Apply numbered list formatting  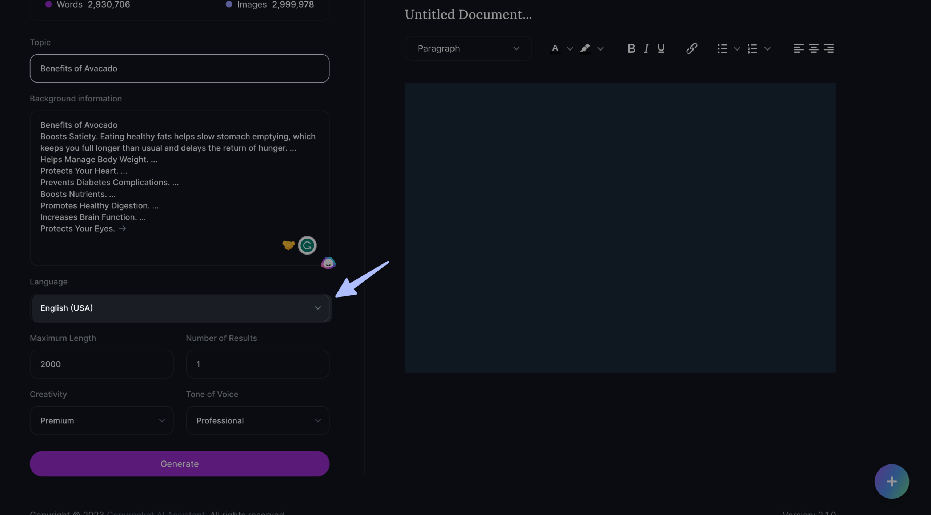pyautogui.click(x=752, y=48)
